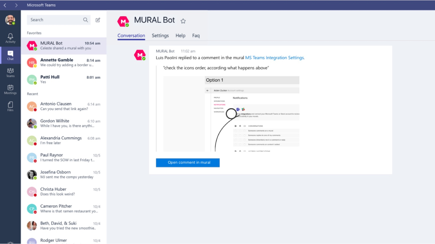Click the 11:02 am message timestamp
435x244 pixels.
188,51
